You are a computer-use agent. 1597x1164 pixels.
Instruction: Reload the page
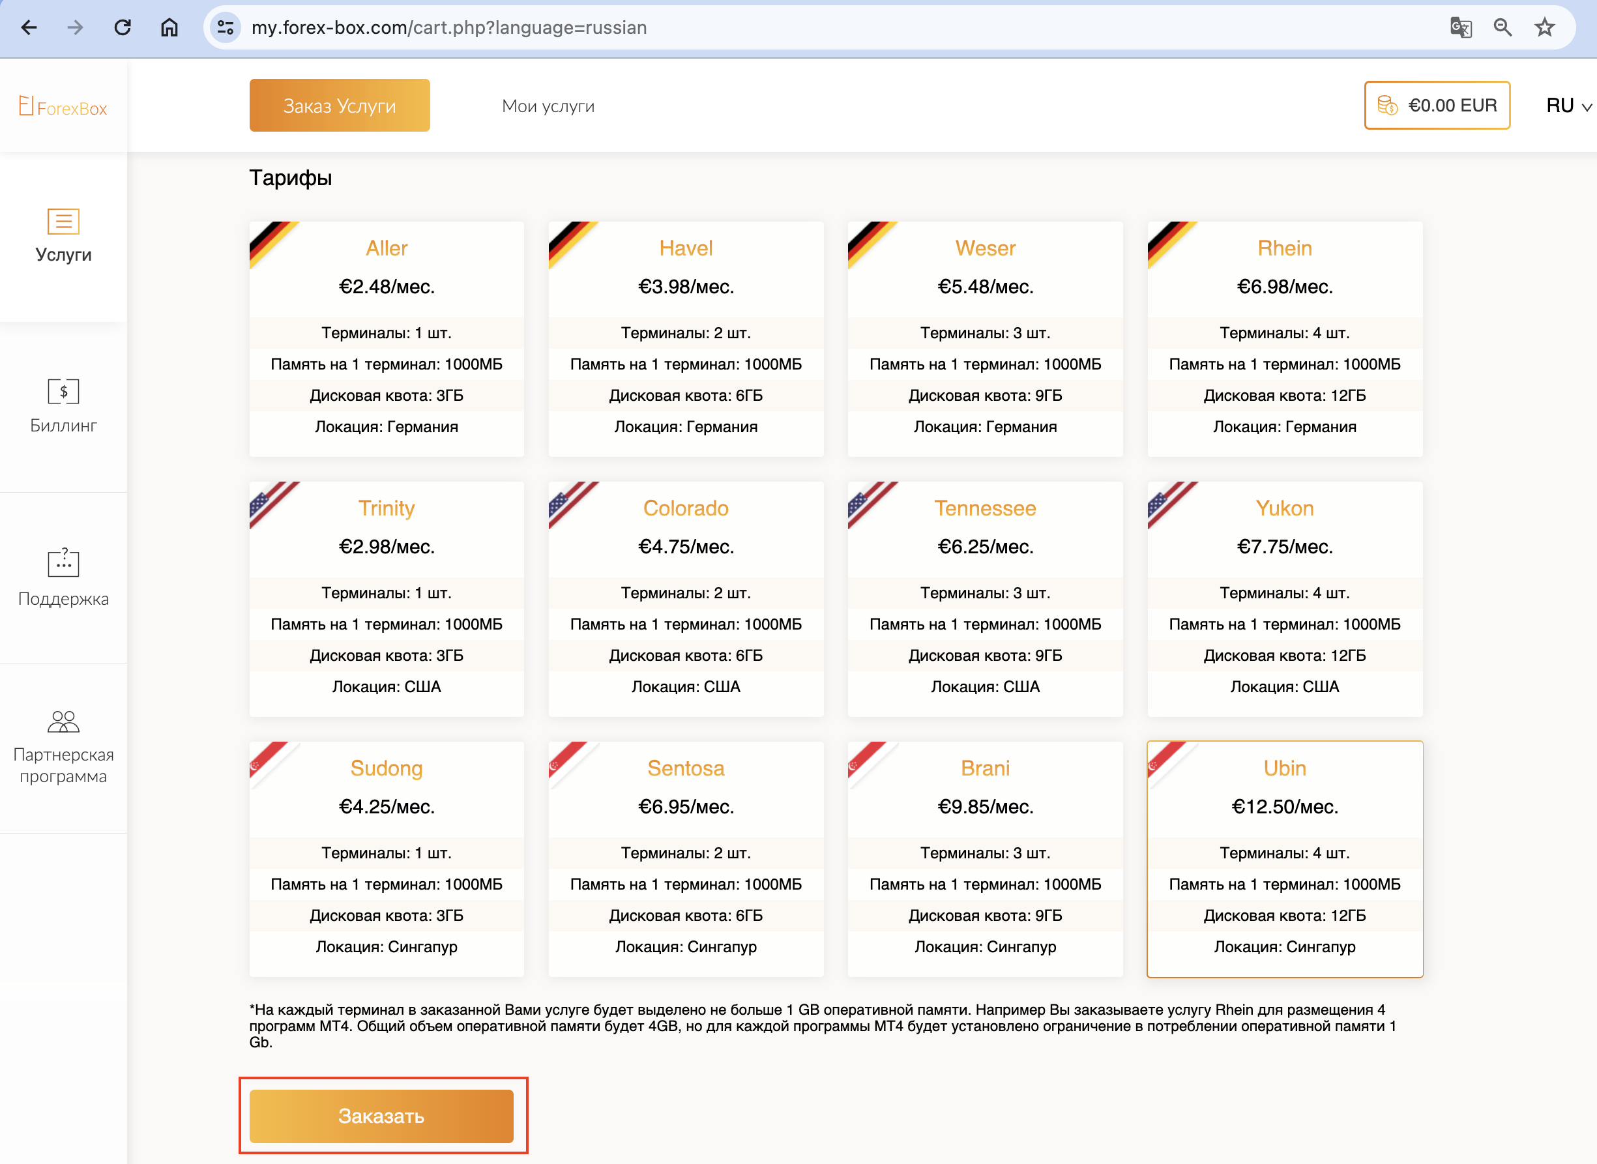pos(123,27)
